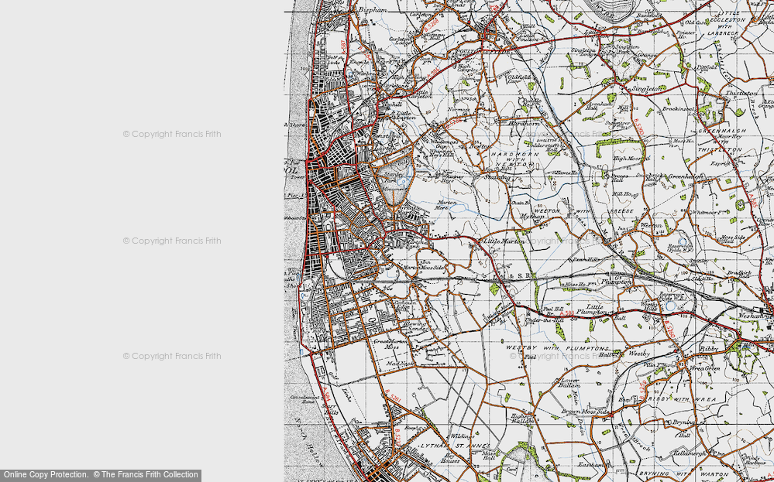The image size is (774, 482).
Task: Select the Little Plumpton place name
Action: coord(592,309)
